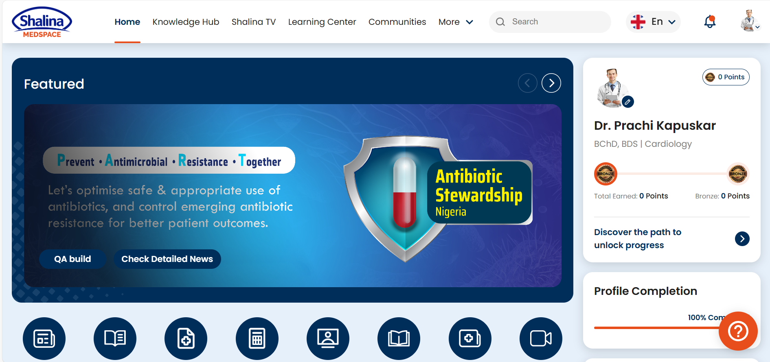
Task: Click the points progress track line
Action: (x=672, y=174)
